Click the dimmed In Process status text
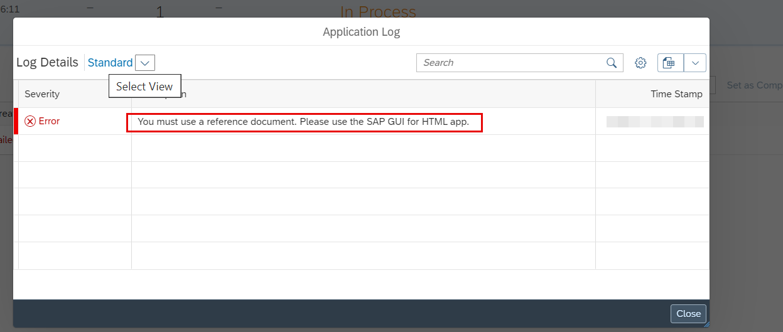The width and height of the screenshot is (783, 332). pyautogui.click(x=378, y=12)
